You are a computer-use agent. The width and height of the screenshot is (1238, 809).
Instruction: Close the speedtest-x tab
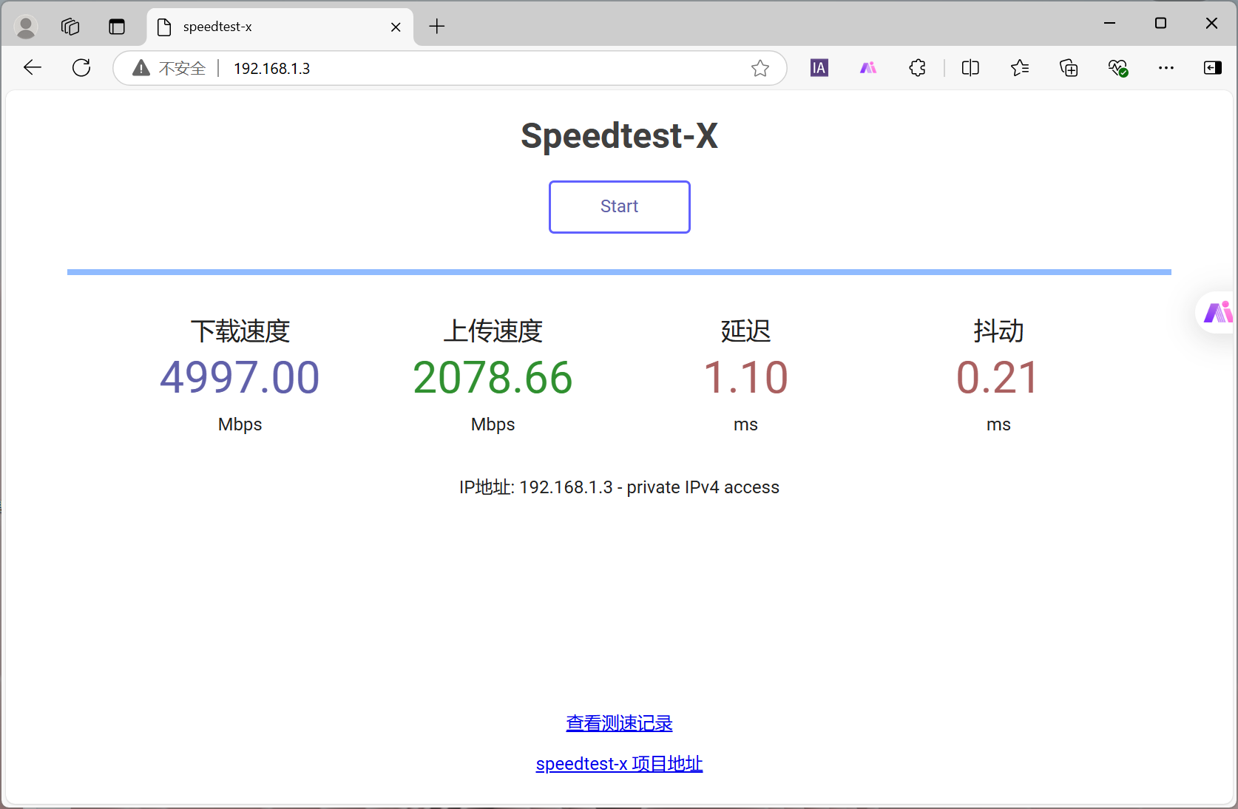click(x=396, y=27)
